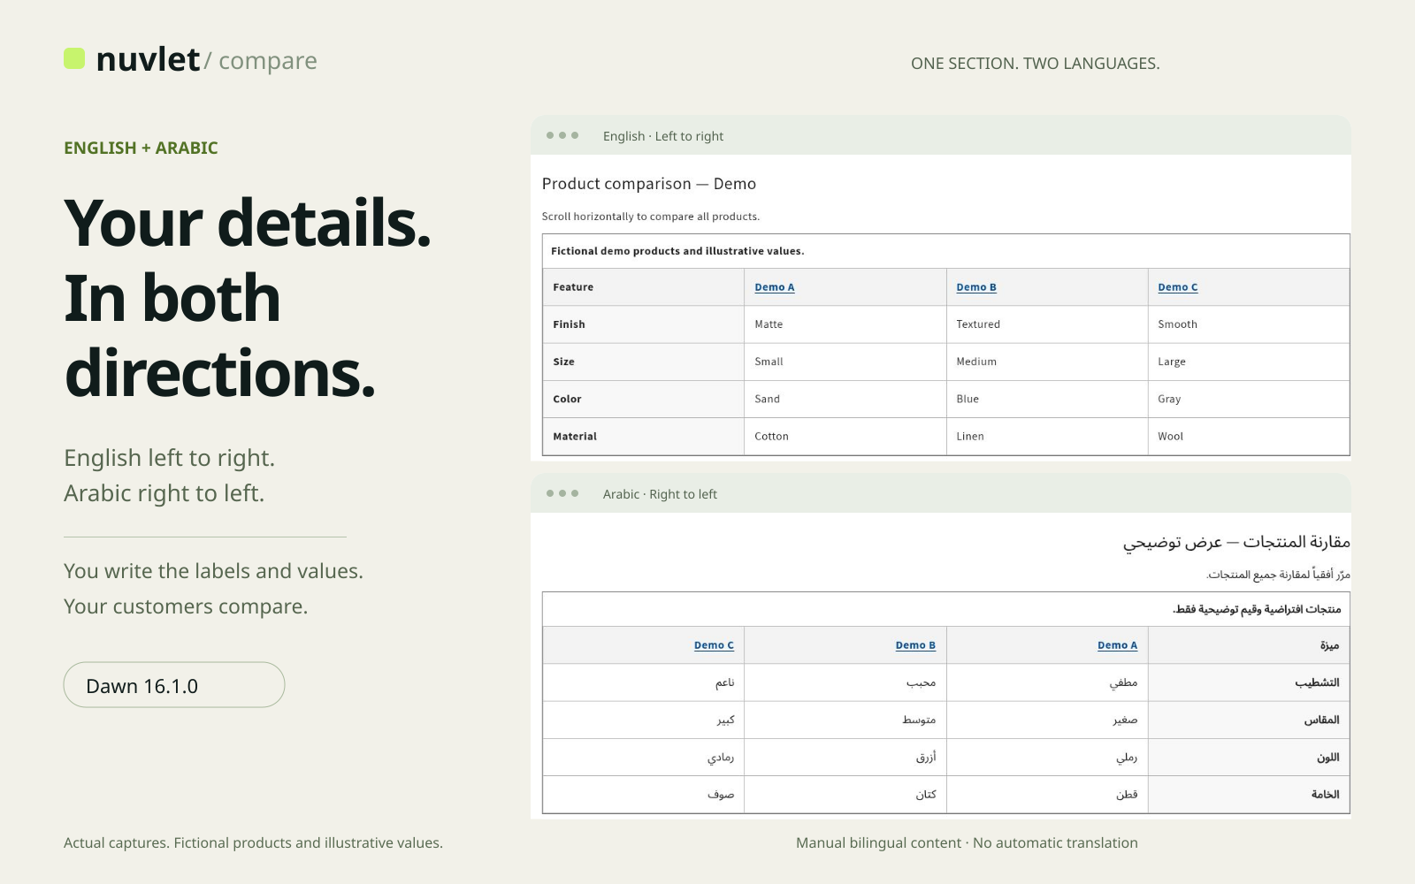
Task: Click the 'Finish' row label
Action: click(644, 324)
